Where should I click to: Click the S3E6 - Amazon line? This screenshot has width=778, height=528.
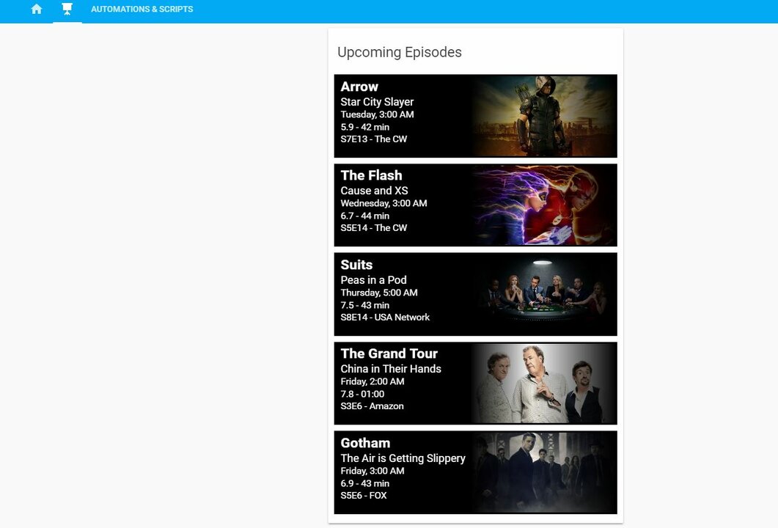coord(372,406)
